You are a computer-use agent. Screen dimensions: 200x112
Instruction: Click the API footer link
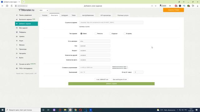pyautogui.click(x=35, y=73)
